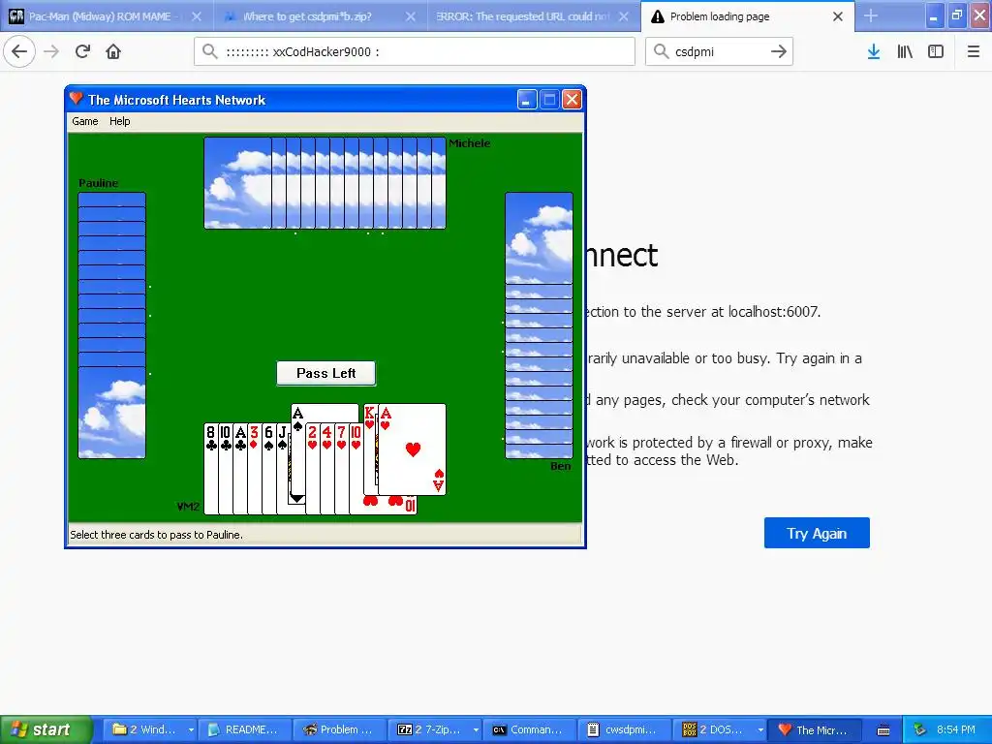The height and width of the screenshot is (744, 992).
Task: Click the keyboard icon in the system tray
Action: tap(883, 730)
